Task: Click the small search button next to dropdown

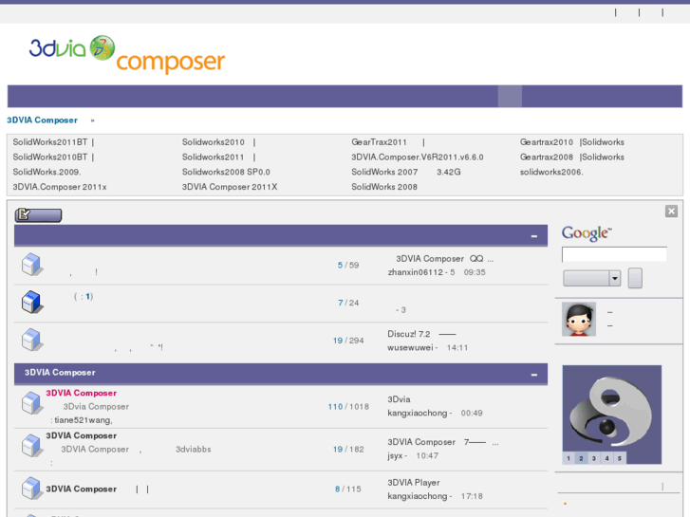Action: click(635, 278)
